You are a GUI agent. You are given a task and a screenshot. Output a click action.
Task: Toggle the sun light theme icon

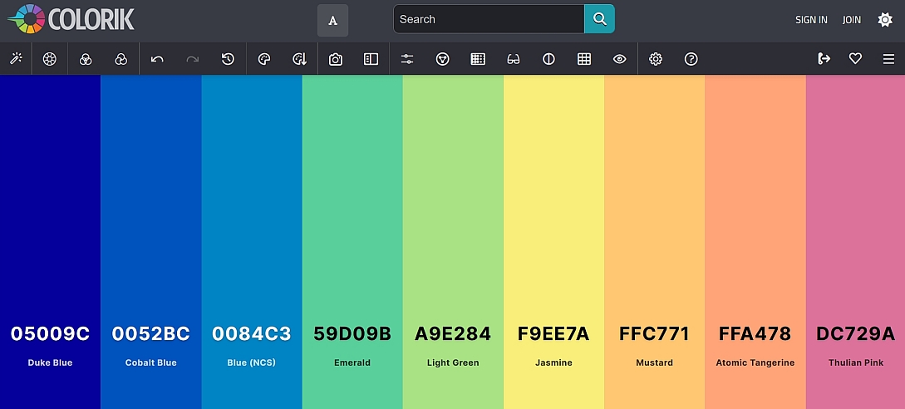click(885, 20)
